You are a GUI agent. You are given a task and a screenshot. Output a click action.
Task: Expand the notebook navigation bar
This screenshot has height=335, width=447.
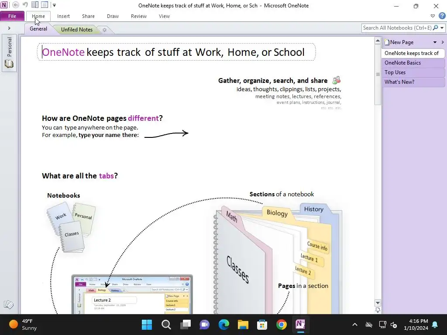click(9, 28)
